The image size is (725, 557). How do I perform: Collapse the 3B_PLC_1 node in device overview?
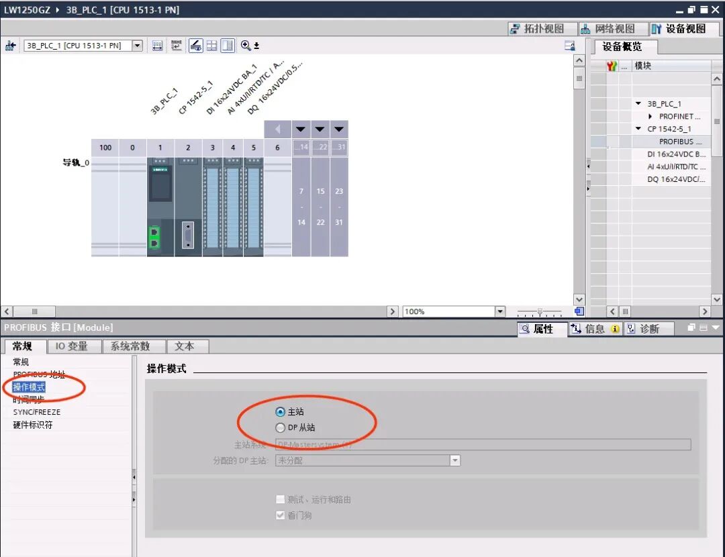(638, 103)
